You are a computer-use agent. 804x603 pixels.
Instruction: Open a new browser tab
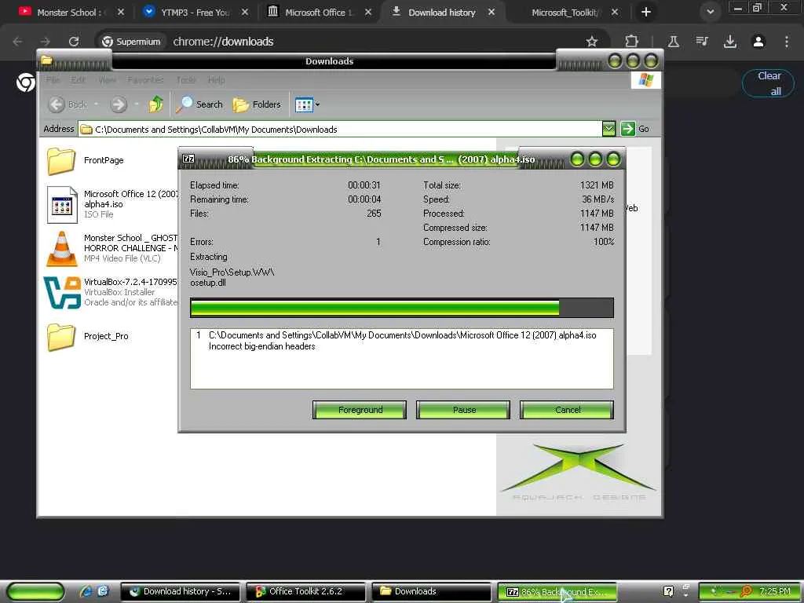(646, 13)
